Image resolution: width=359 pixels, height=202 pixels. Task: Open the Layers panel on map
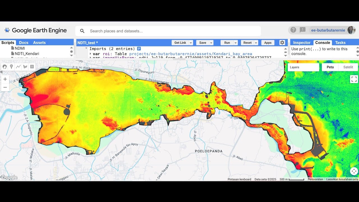point(303,67)
